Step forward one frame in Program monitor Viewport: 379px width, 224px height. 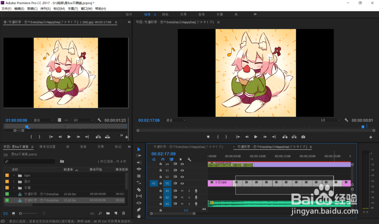tap(265, 137)
